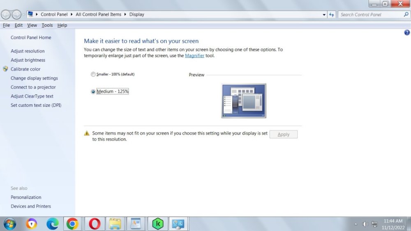Open address bar history dropdown

tap(324, 15)
